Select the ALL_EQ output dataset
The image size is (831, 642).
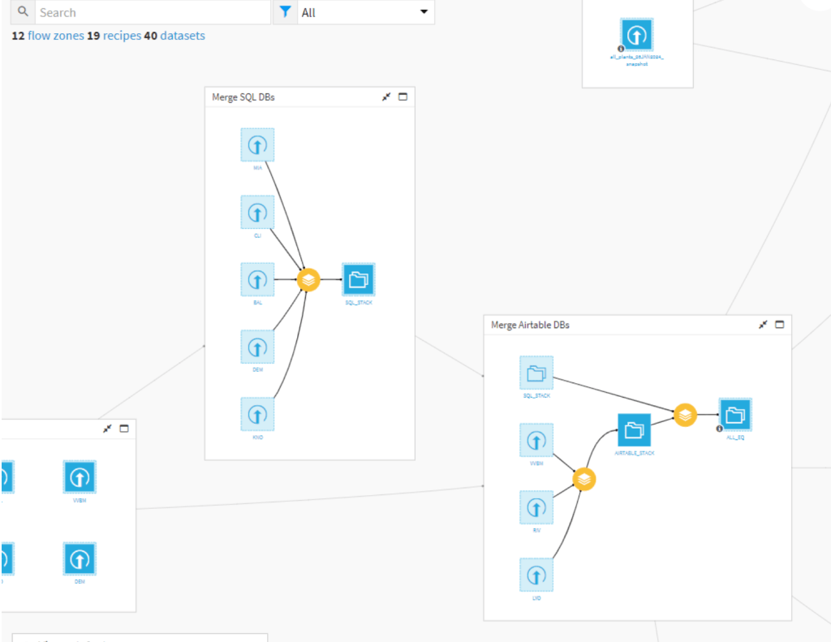point(734,415)
